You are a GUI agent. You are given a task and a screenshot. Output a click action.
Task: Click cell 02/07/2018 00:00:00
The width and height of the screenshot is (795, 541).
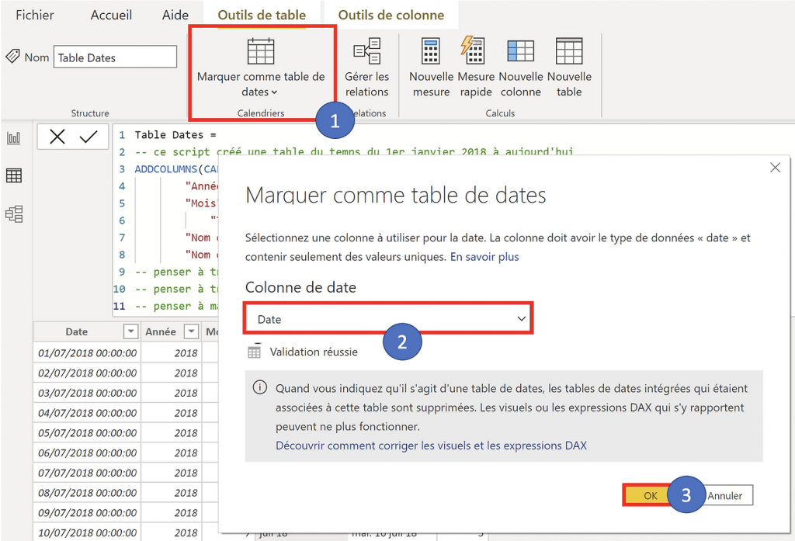point(87,373)
